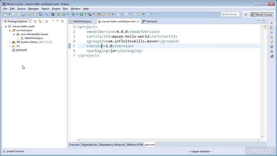
Task: Switch to the Terminals tab
Action: point(150,21)
